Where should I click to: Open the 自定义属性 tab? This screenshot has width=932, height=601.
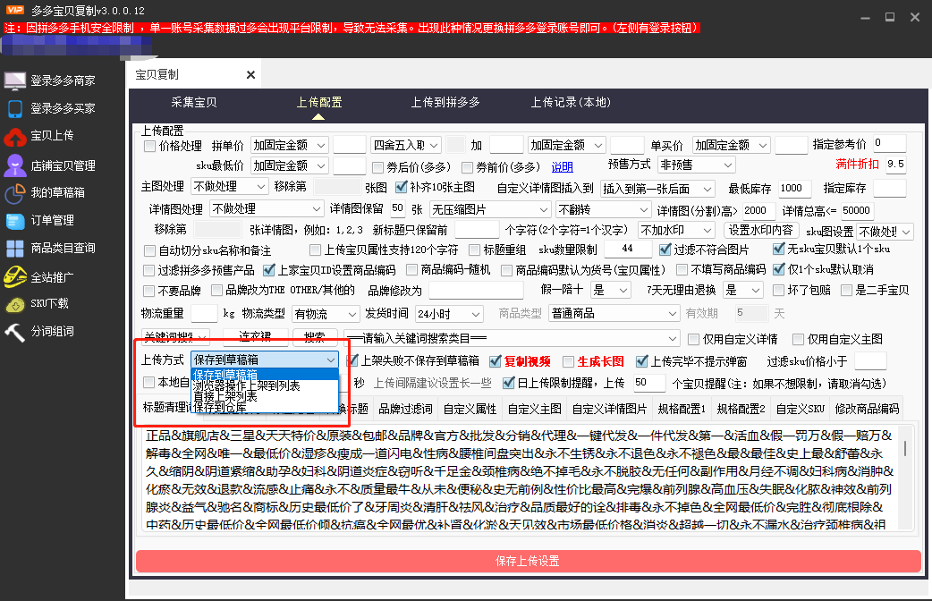(x=470, y=409)
